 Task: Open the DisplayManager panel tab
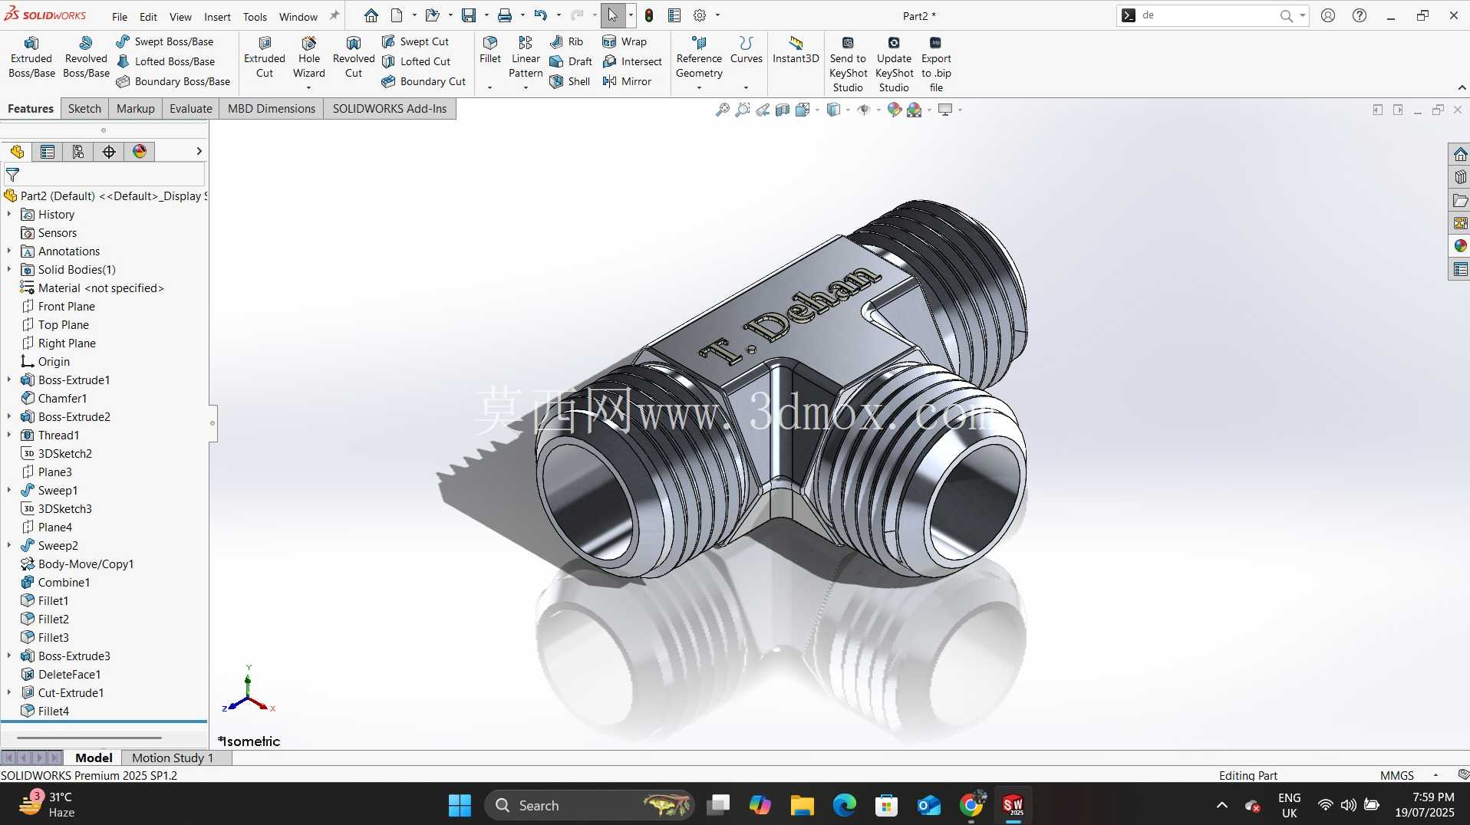coord(140,152)
